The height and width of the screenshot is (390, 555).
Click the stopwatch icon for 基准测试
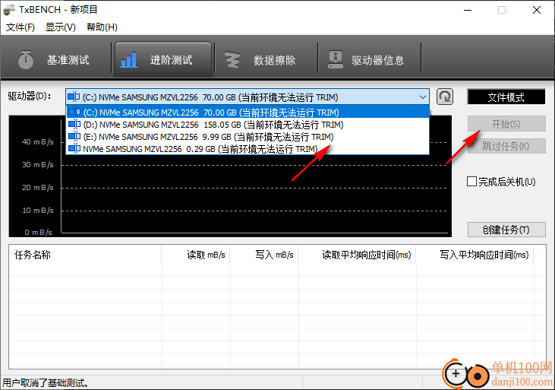(26, 59)
